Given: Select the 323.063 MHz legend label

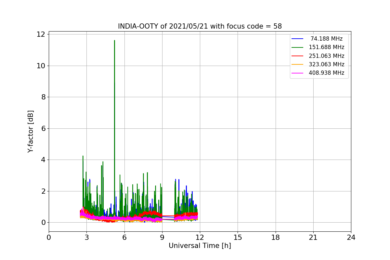Looking at the screenshot, I should click(x=326, y=64).
